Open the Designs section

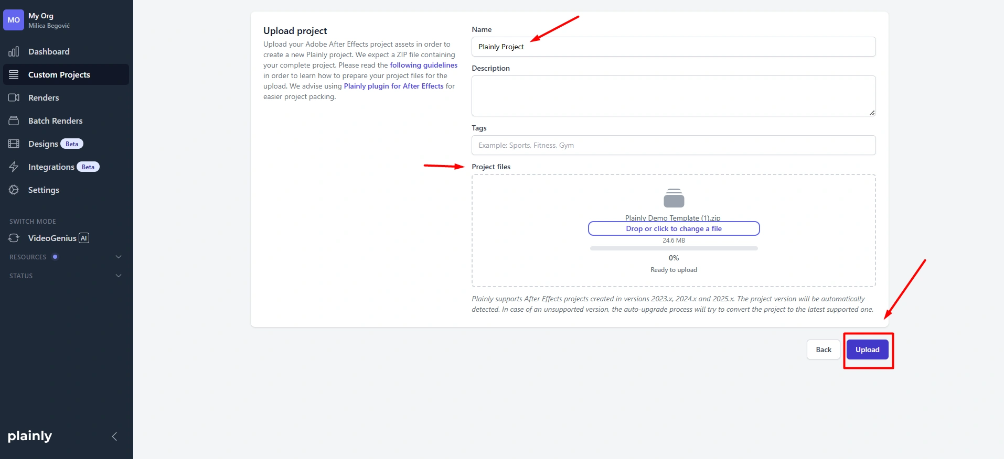click(66, 144)
